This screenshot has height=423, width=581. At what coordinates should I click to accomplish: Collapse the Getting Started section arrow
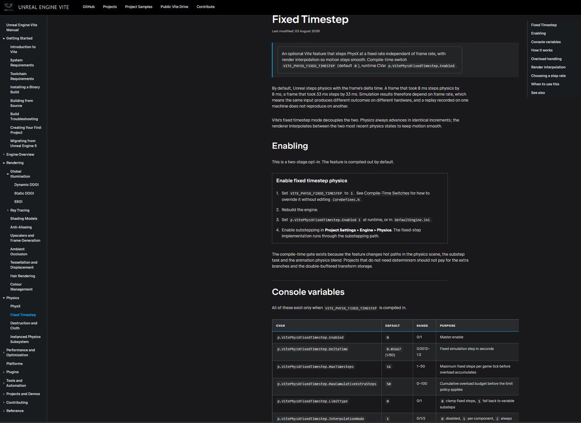point(4,38)
